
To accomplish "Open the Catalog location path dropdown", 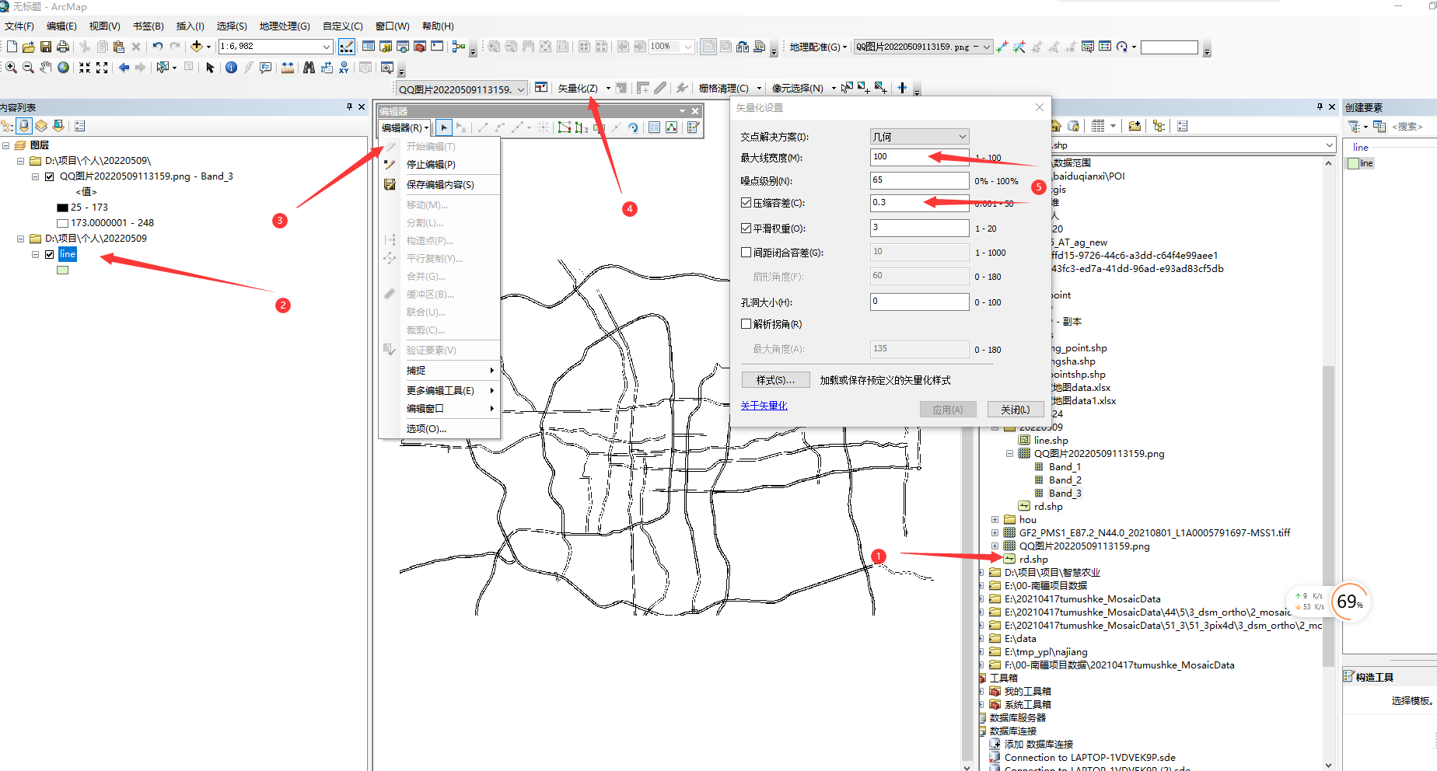I will 1329,145.
